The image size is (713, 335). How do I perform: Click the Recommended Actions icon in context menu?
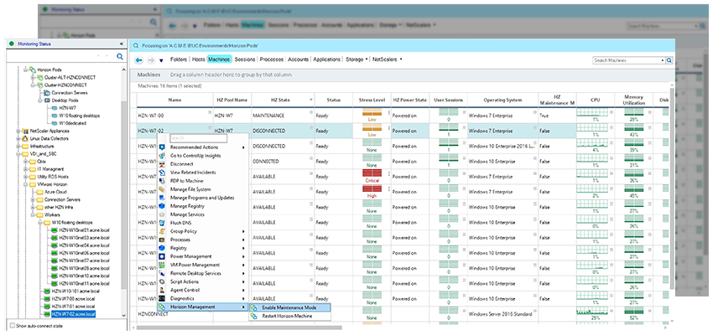[162, 147]
